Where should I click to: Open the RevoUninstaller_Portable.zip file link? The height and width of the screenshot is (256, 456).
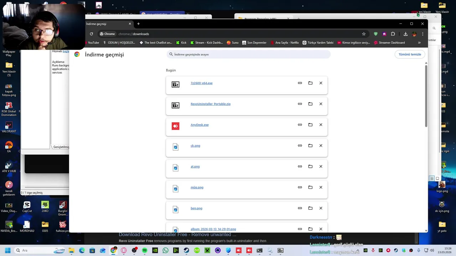211,104
